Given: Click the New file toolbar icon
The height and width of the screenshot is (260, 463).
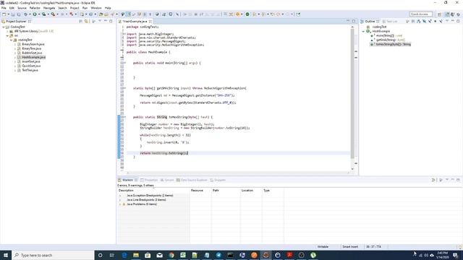Looking at the screenshot, I should 4,14.
